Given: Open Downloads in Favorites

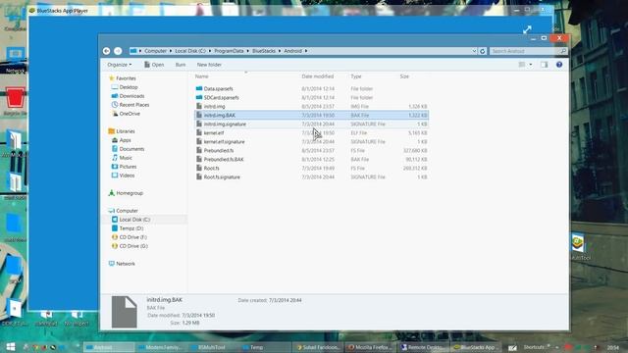Looking at the screenshot, I should tap(131, 96).
